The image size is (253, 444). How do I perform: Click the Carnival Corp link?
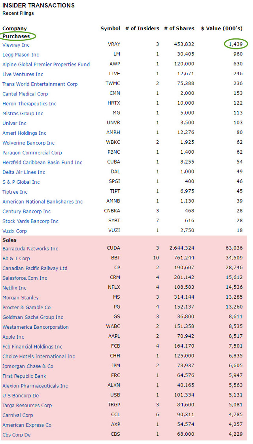pos(18,415)
